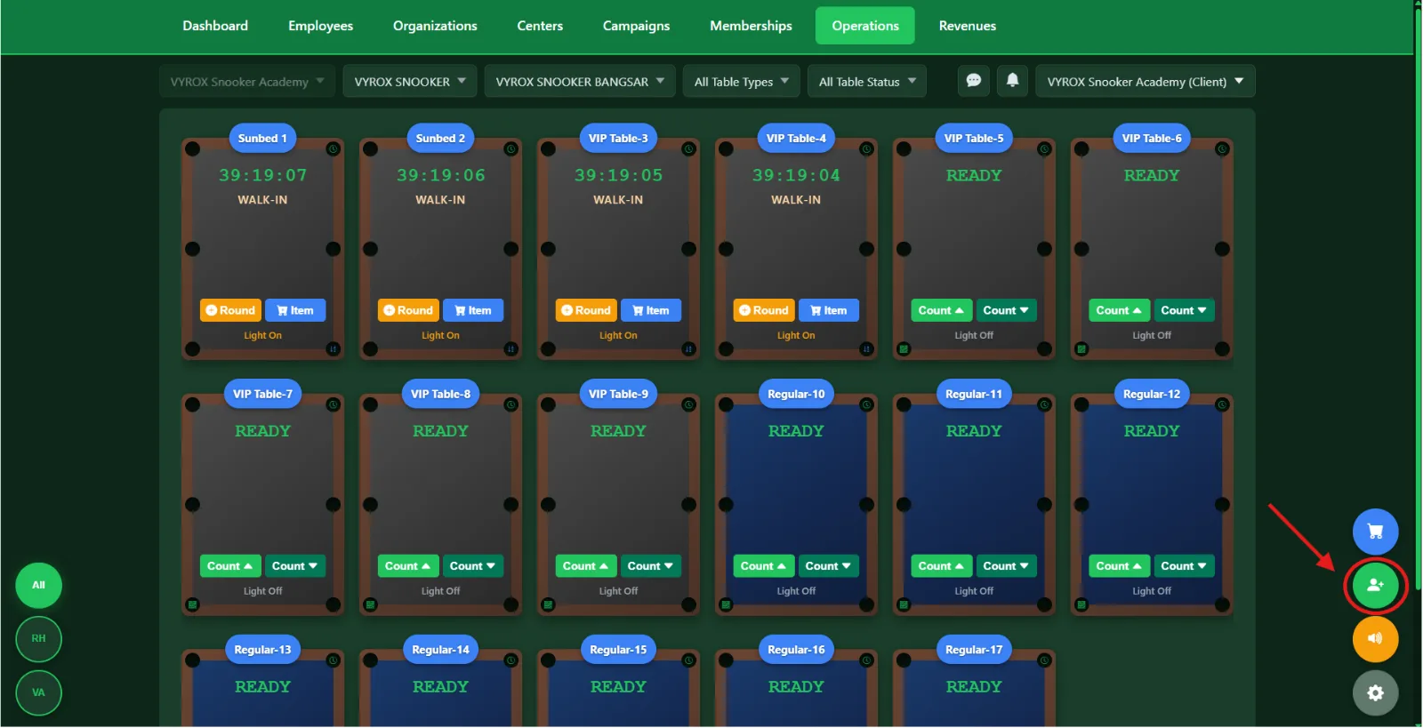Click the clock icon on Sunbed 1
The height and width of the screenshot is (728, 1423).
333,148
